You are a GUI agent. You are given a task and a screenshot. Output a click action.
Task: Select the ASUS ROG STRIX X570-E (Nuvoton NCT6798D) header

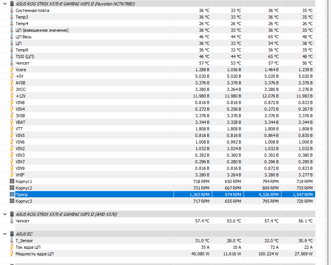pos(75,4)
